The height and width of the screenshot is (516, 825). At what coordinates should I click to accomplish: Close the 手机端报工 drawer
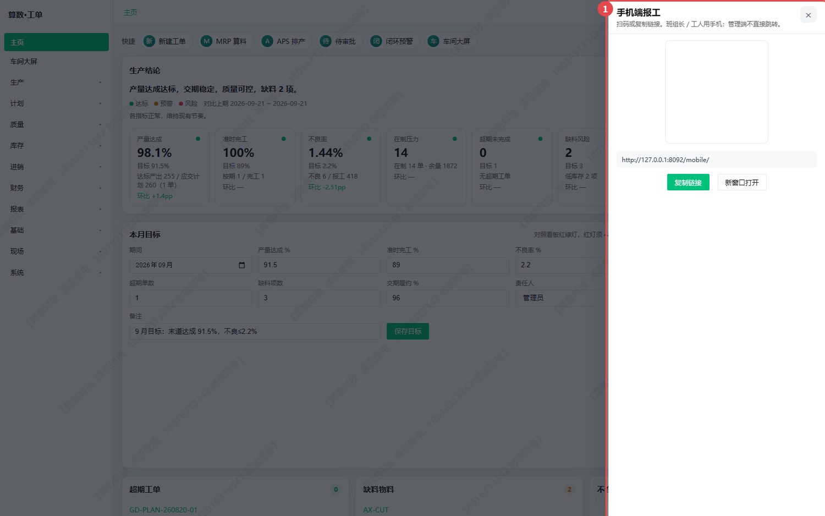(x=808, y=15)
